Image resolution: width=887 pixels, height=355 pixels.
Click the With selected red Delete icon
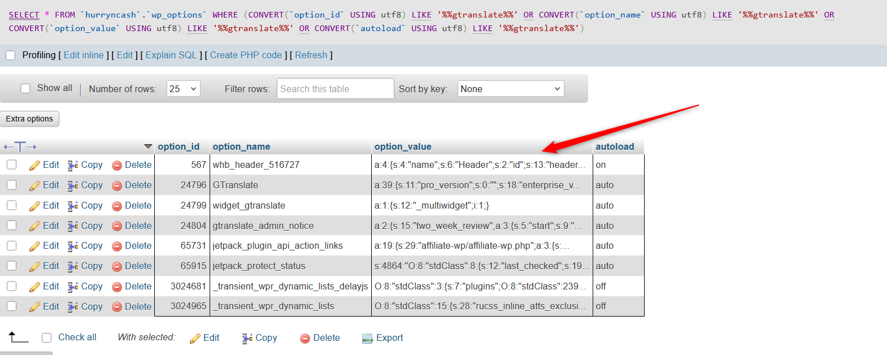pyautogui.click(x=305, y=338)
